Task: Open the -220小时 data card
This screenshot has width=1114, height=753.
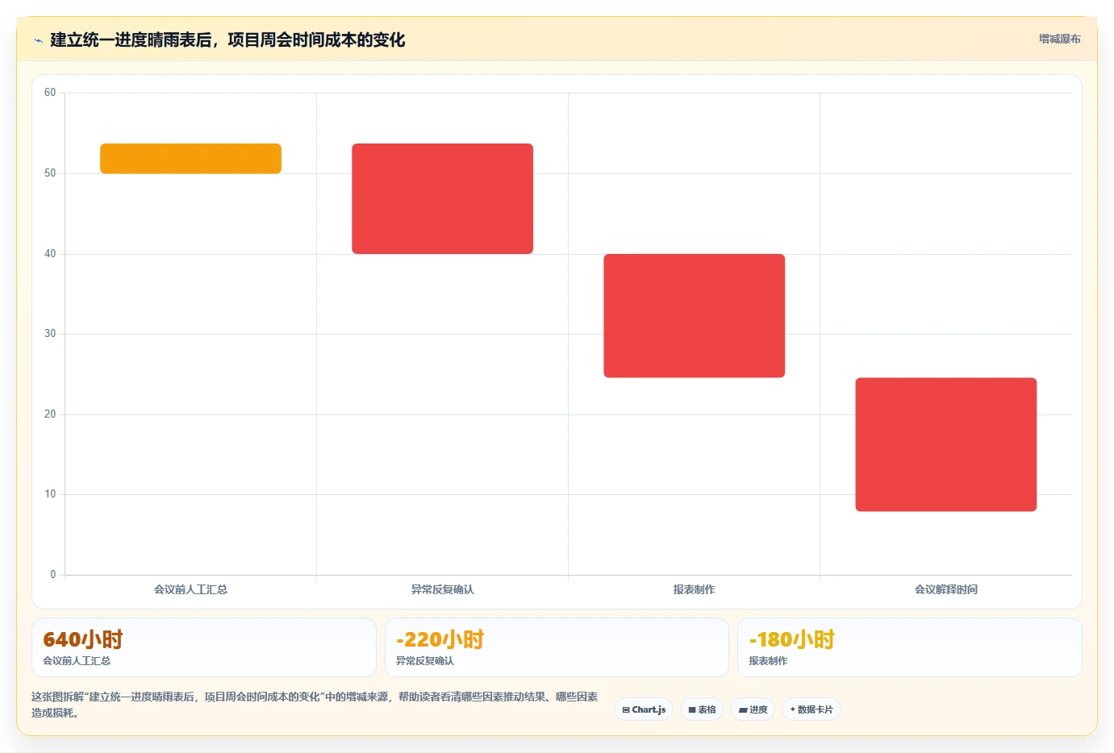Action: [x=557, y=647]
